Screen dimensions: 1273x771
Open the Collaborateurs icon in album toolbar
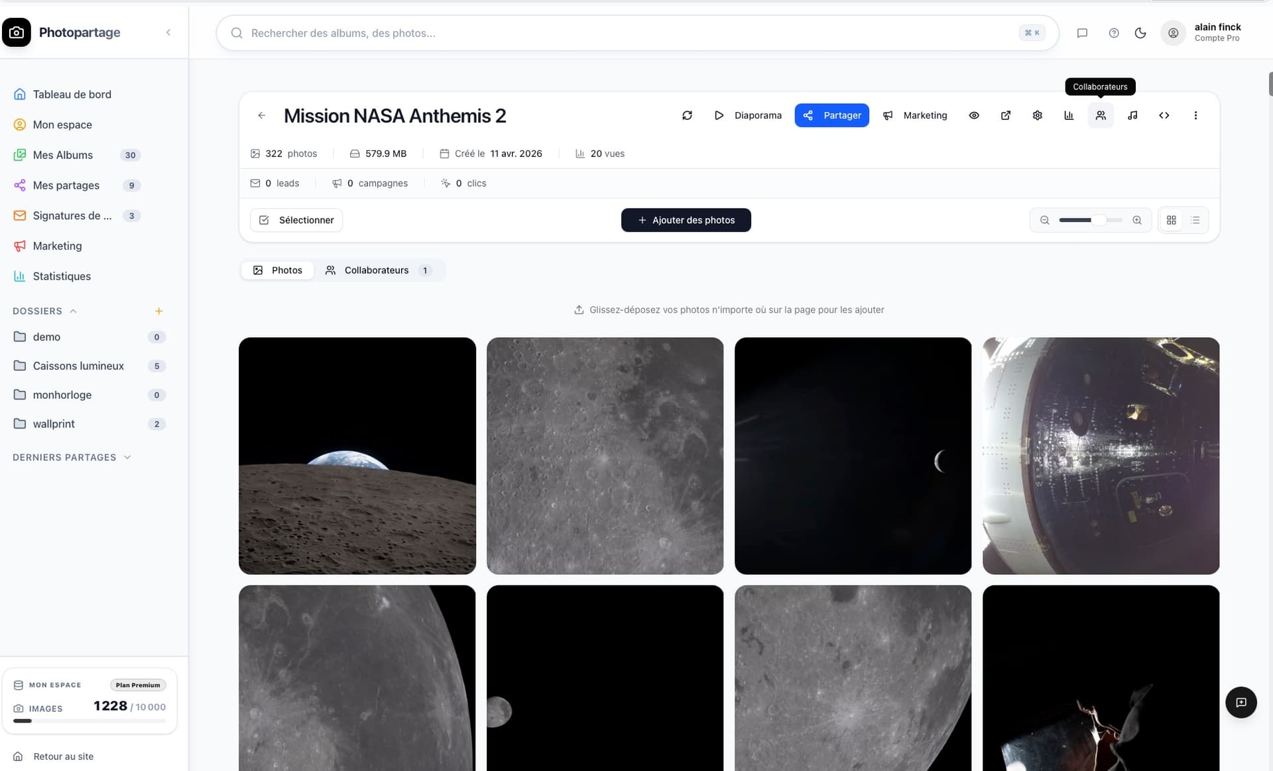click(x=1101, y=115)
